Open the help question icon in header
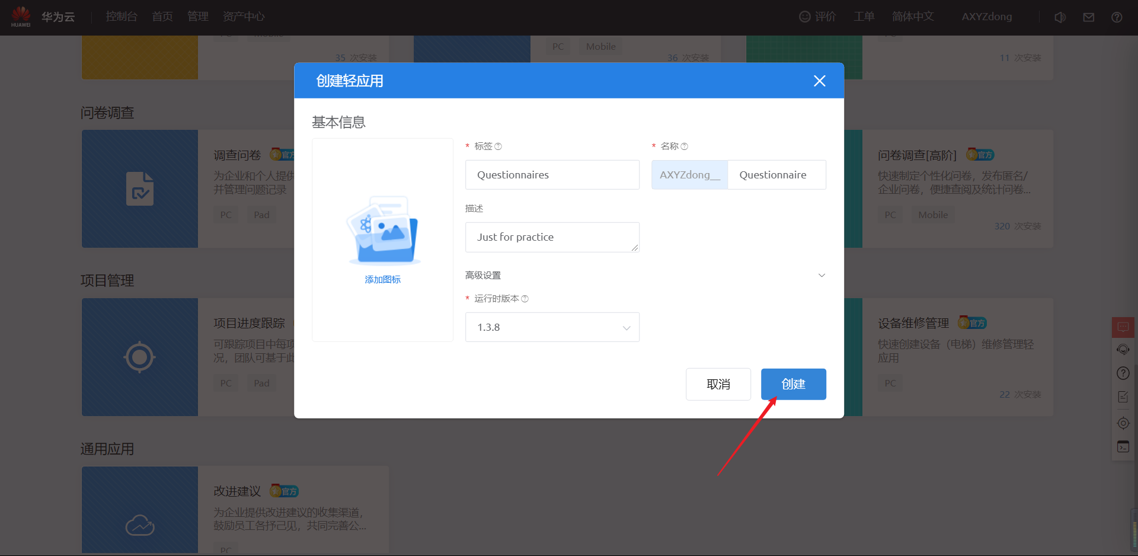Image resolution: width=1138 pixels, height=556 pixels. (1117, 17)
